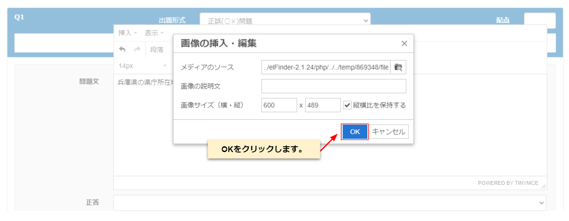The height and width of the screenshot is (221, 569).
Task: Click the image height field showing 489
Action: [x=323, y=105]
